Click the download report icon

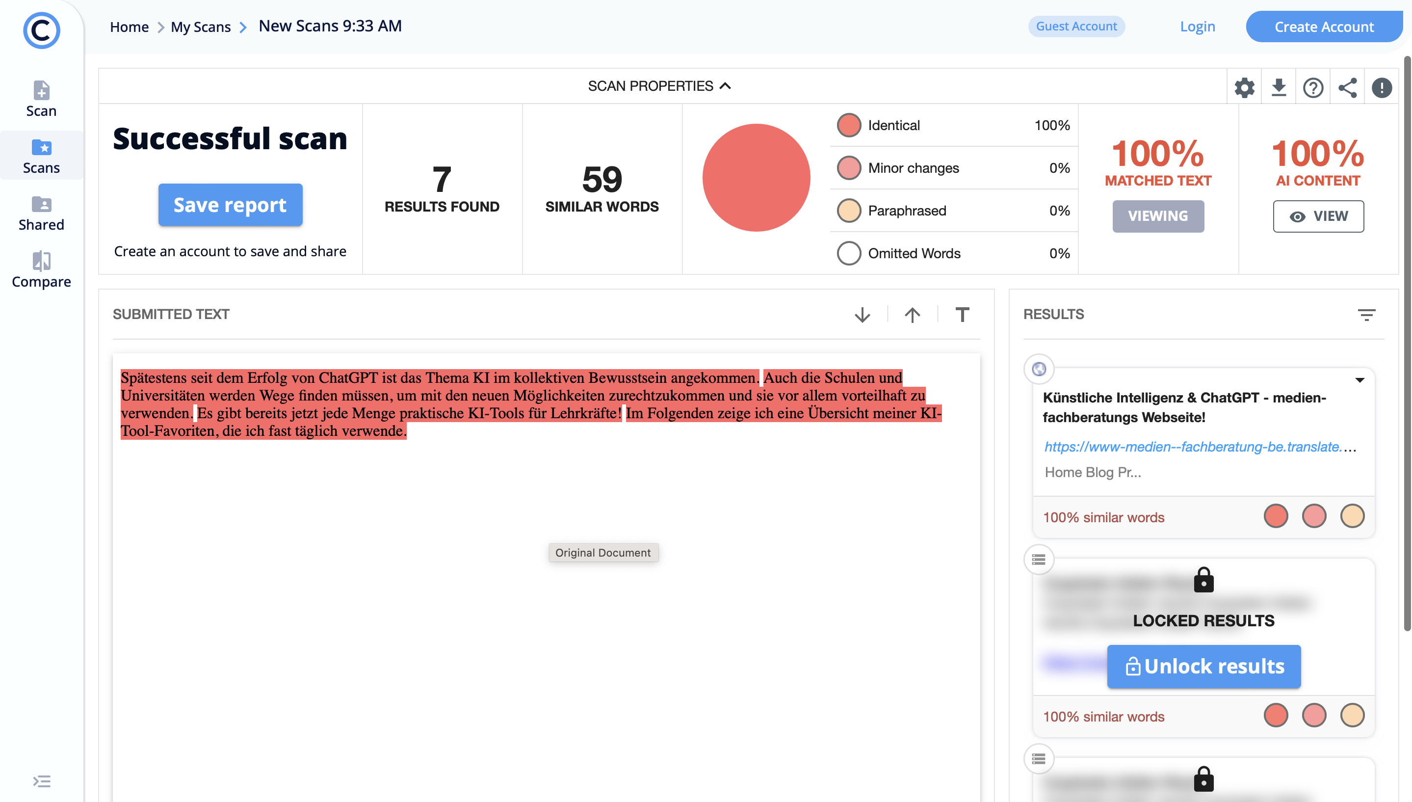click(x=1278, y=87)
